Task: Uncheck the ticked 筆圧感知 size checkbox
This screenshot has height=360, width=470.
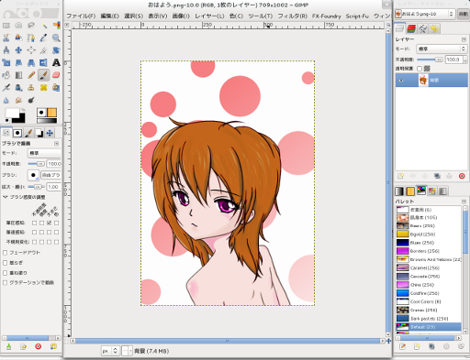Action: (x=50, y=223)
